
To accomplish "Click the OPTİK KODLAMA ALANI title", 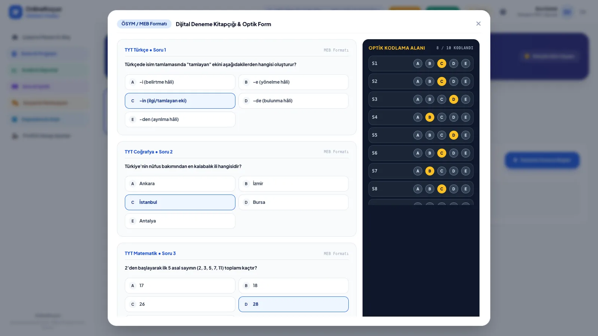I will click(397, 48).
